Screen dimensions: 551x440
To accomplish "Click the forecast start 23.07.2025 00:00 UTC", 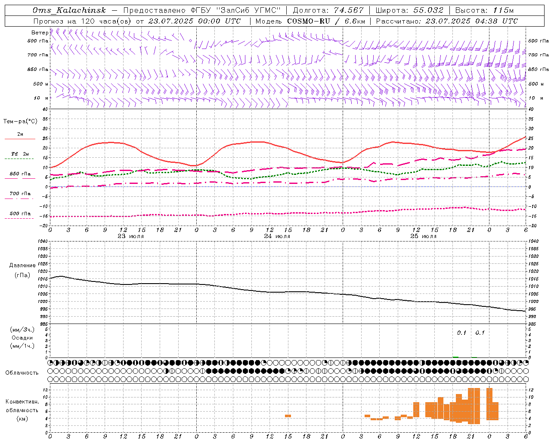I will tap(195, 21).
